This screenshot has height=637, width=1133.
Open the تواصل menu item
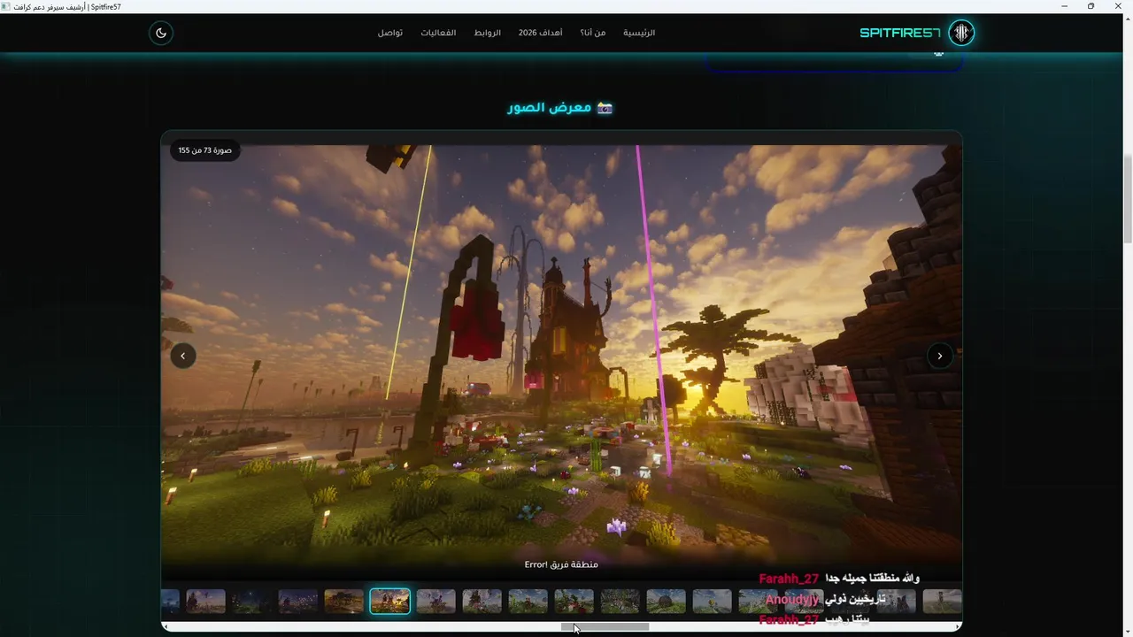pos(390,33)
